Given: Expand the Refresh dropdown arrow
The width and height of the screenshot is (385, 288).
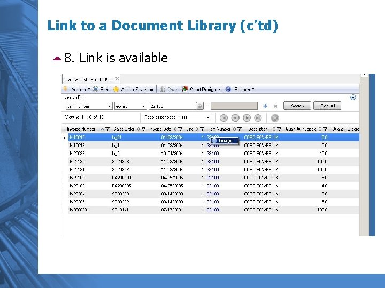Looking at the screenshot, I should pos(253,89).
